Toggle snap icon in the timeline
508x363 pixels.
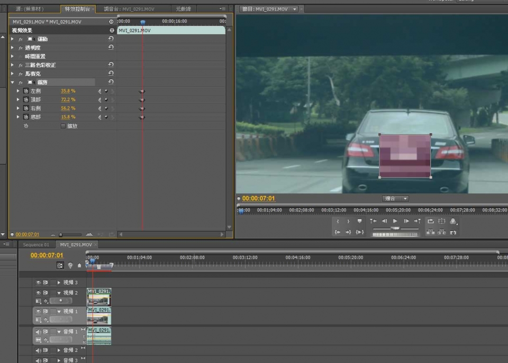pos(60,265)
